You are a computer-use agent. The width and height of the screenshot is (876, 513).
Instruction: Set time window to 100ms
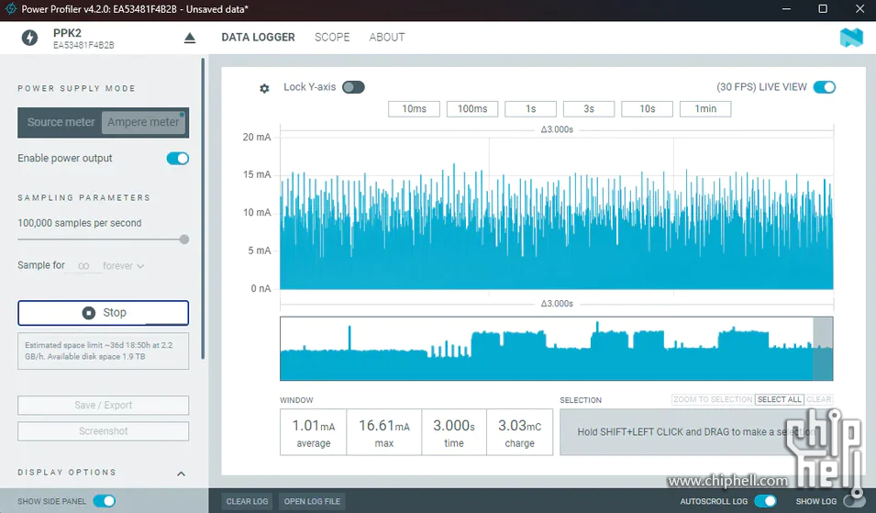click(x=472, y=109)
